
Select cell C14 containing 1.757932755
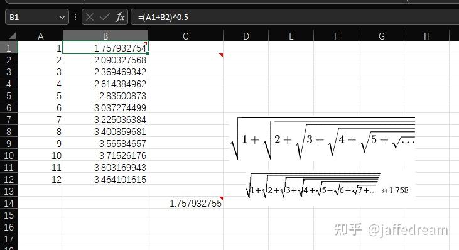(x=186, y=203)
